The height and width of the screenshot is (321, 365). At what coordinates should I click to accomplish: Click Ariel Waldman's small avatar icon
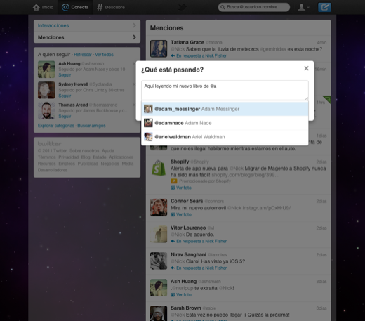pos(148,137)
